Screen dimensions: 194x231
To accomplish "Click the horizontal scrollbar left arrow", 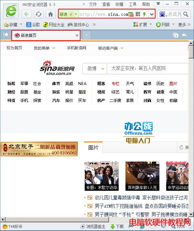I will (3, 219).
